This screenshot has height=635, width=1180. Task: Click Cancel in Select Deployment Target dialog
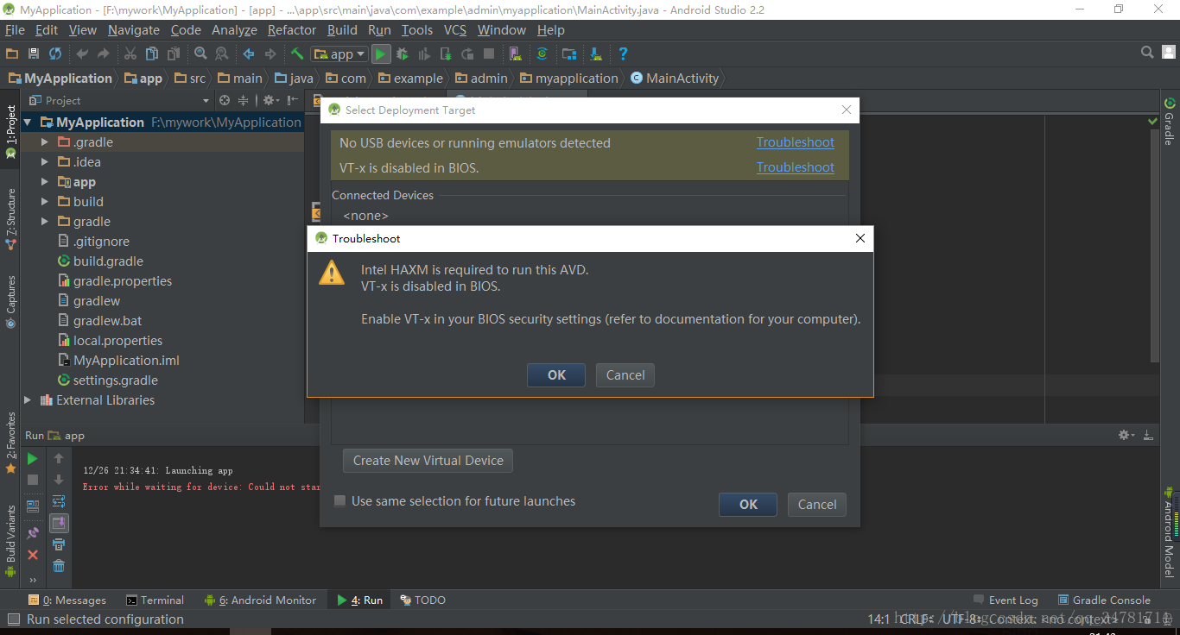(x=817, y=505)
